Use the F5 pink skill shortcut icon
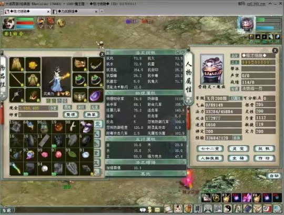The image size is (284, 215). click(x=247, y=198)
